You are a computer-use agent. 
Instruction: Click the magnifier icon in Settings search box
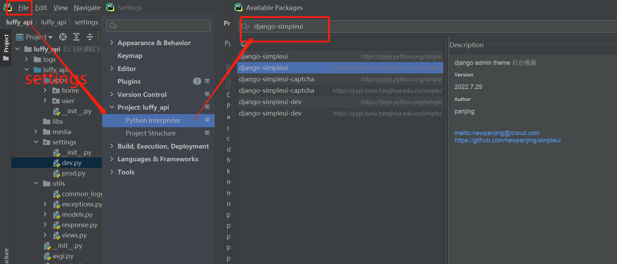(x=113, y=26)
